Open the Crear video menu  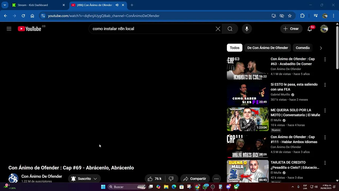[291, 29]
